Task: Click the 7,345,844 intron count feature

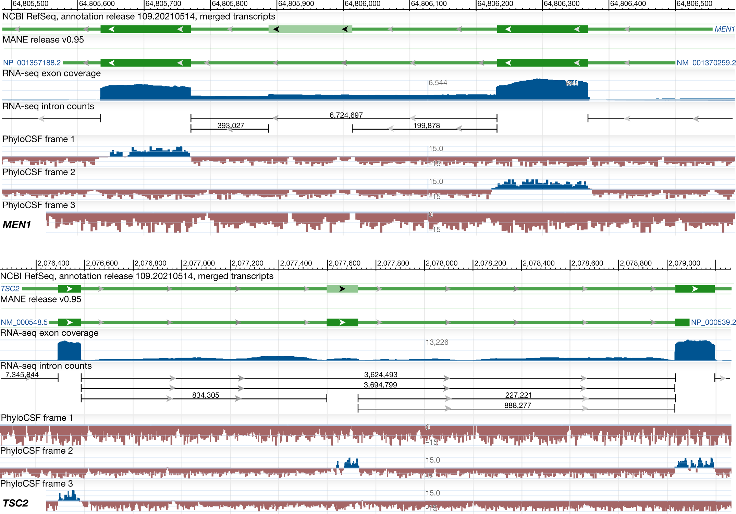Action: click(x=30, y=378)
